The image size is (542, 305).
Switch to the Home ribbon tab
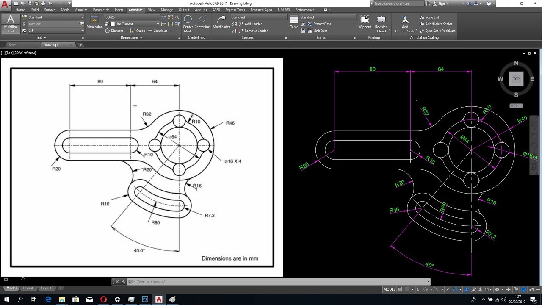20,10
